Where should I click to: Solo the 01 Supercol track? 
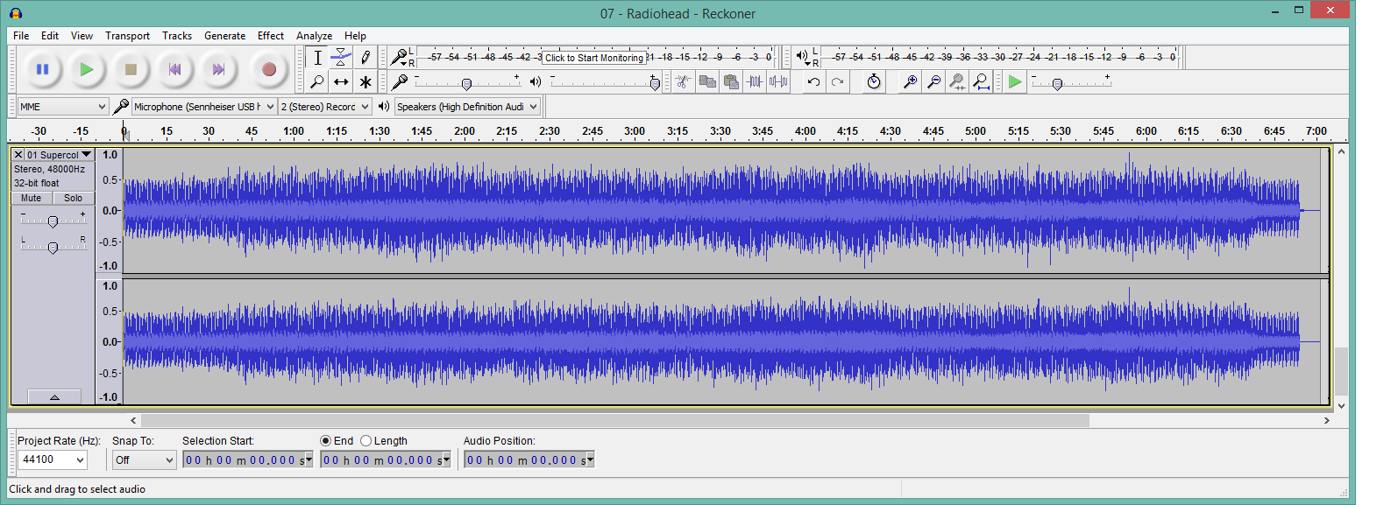click(74, 199)
